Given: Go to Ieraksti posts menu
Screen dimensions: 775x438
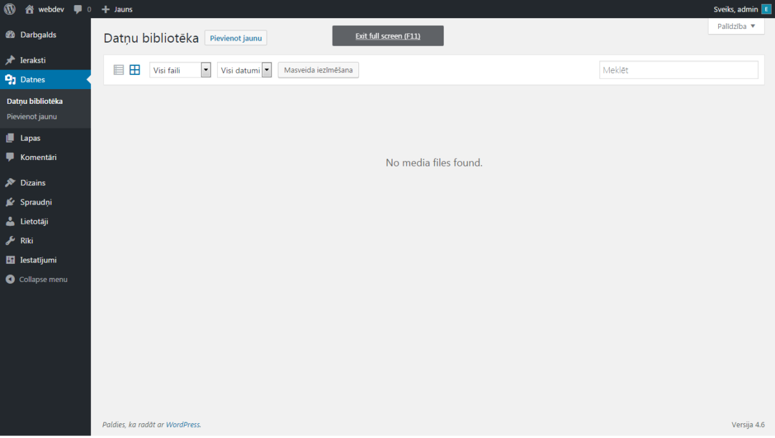Looking at the screenshot, I should coord(33,60).
